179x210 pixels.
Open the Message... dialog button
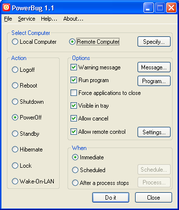pyautogui.click(x=154, y=67)
